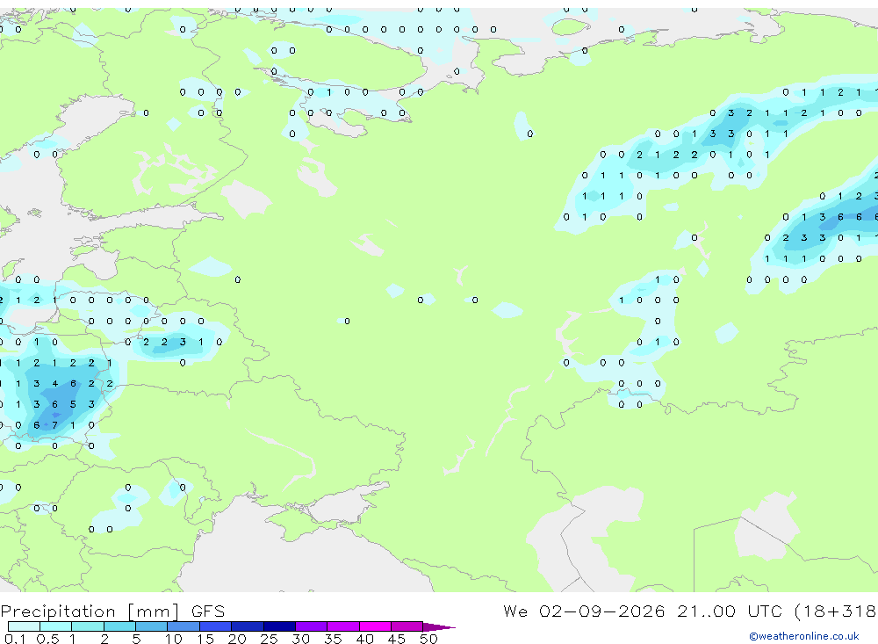The width and height of the screenshot is (878, 644).
Task: Select the 'Precipitation [mm] GFS' title text
Action: click(112, 611)
